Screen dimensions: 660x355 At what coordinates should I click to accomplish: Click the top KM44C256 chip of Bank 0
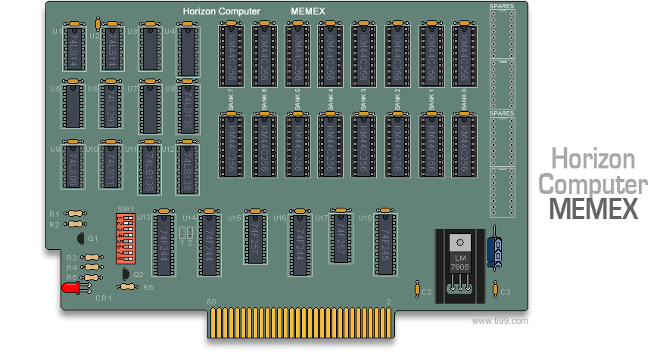tap(464, 55)
